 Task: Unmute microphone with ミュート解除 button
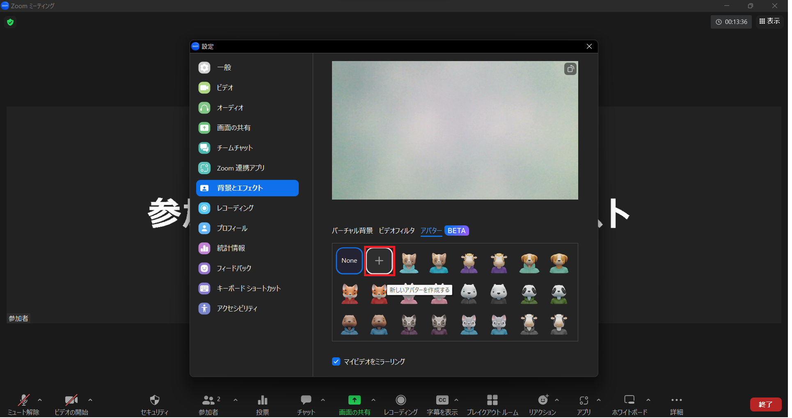pos(23,400)
